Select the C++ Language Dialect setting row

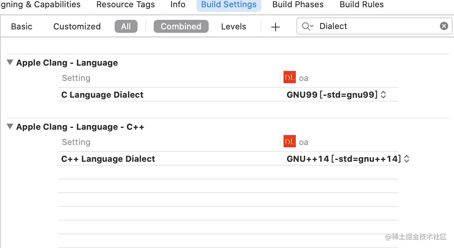108,159
